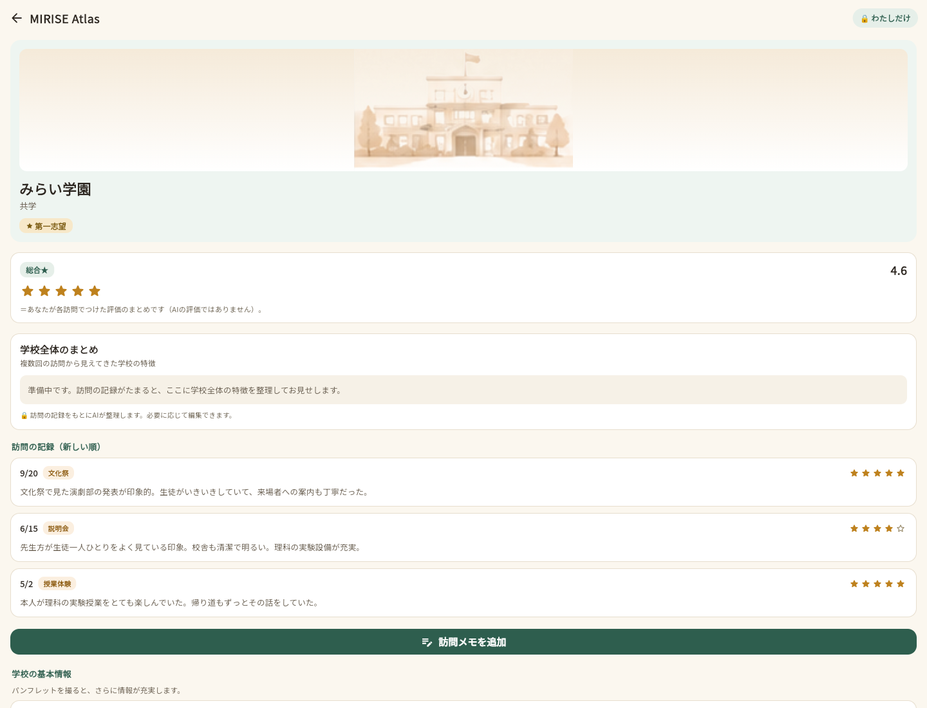
Task: Select the 総合★ label chip
Action: pyautogui.click(x=37, y=270)
